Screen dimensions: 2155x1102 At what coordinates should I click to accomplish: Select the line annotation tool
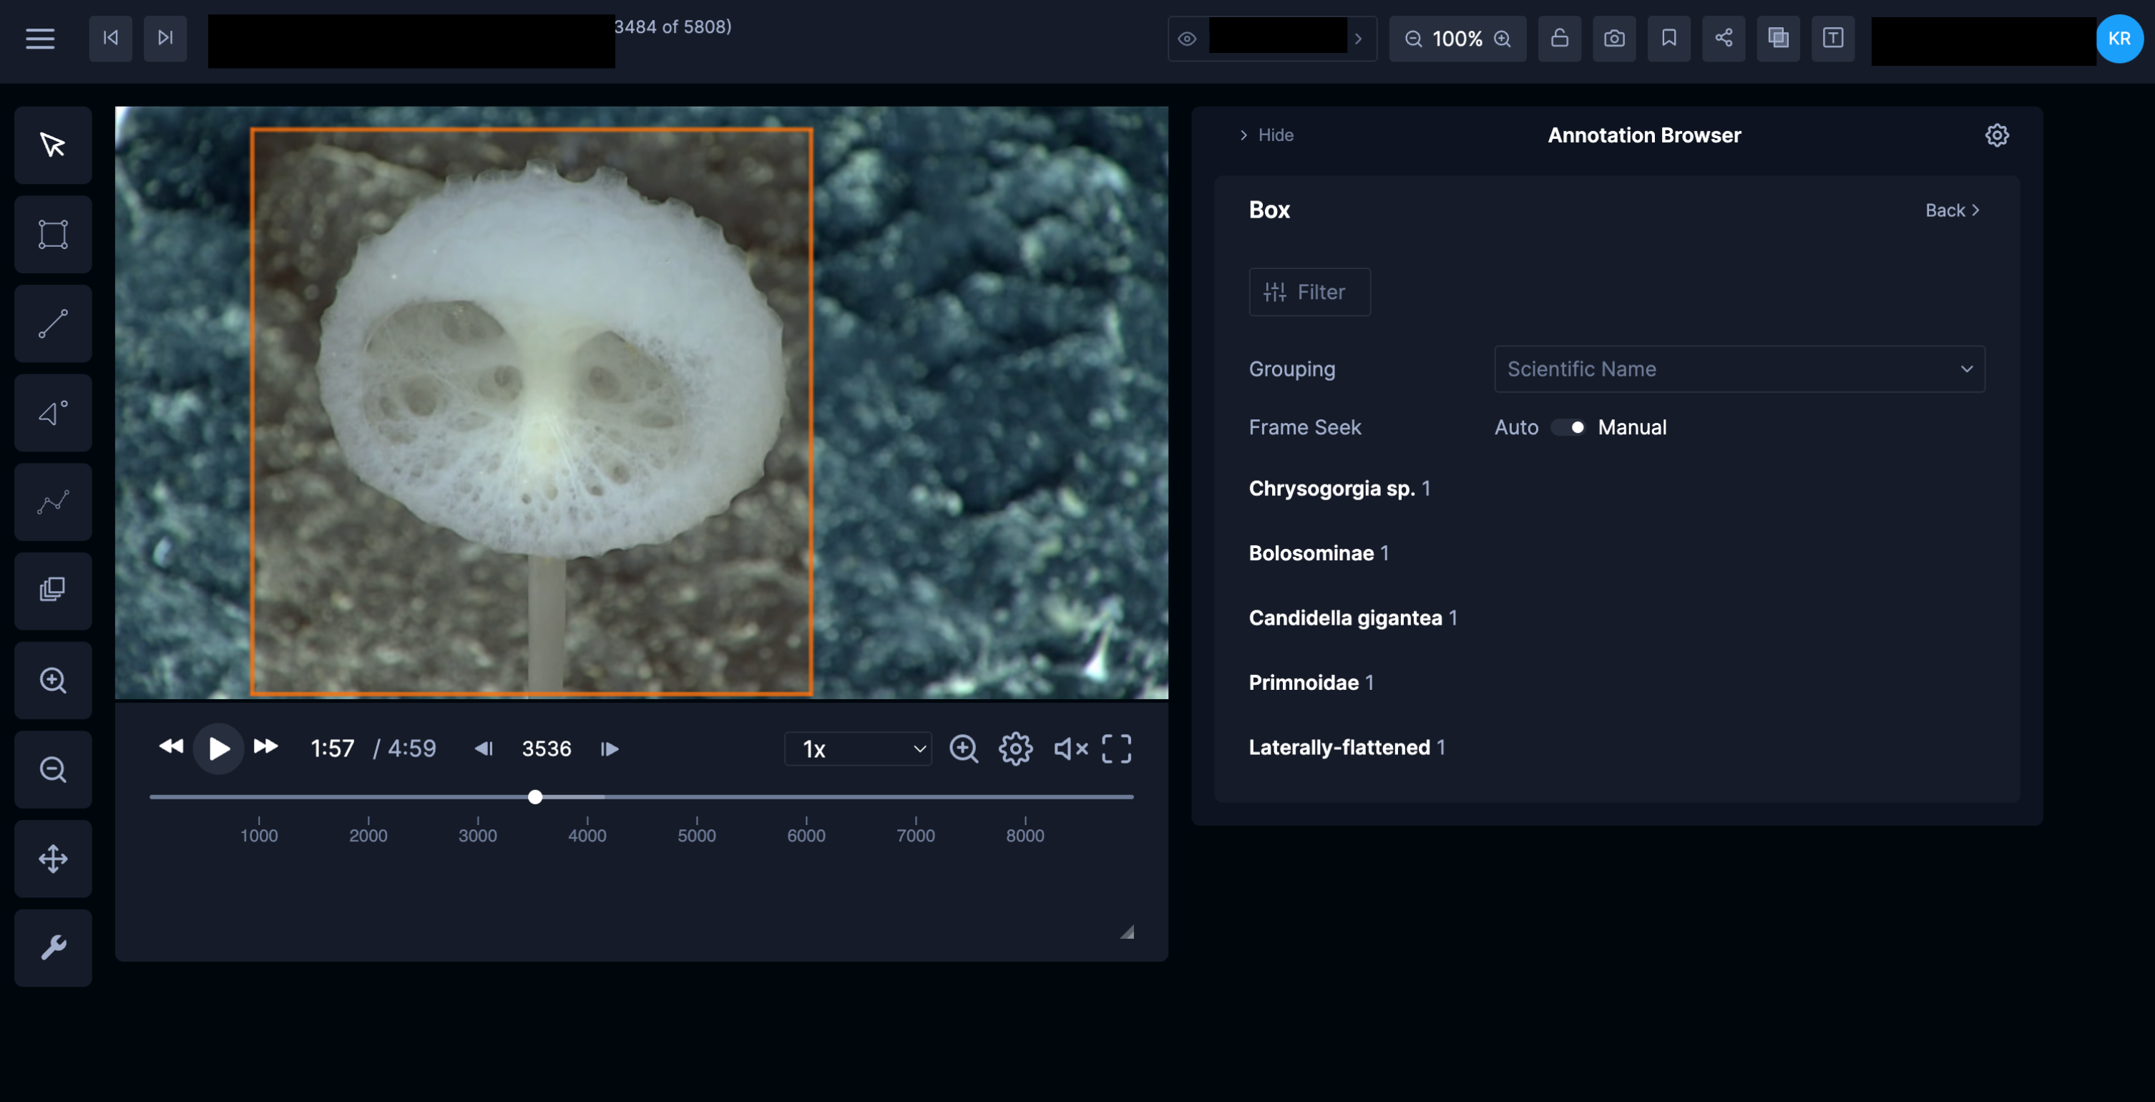[x=53, y=324]
